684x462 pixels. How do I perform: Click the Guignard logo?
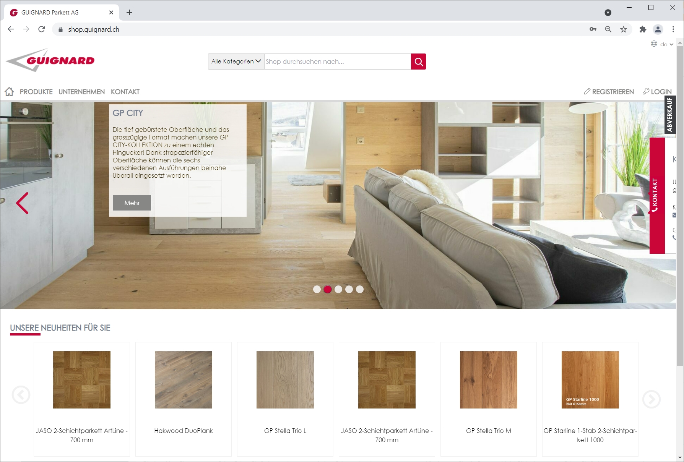point(50,60)
